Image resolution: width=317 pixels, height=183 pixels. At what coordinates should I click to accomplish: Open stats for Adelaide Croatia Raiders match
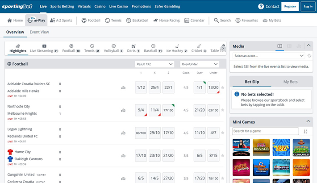coord(123,88)
